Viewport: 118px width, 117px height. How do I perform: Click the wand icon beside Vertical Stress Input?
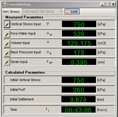pos(7,24)
